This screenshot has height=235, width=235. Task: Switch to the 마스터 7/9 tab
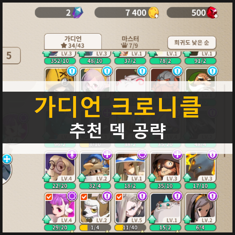click(130, 42)
